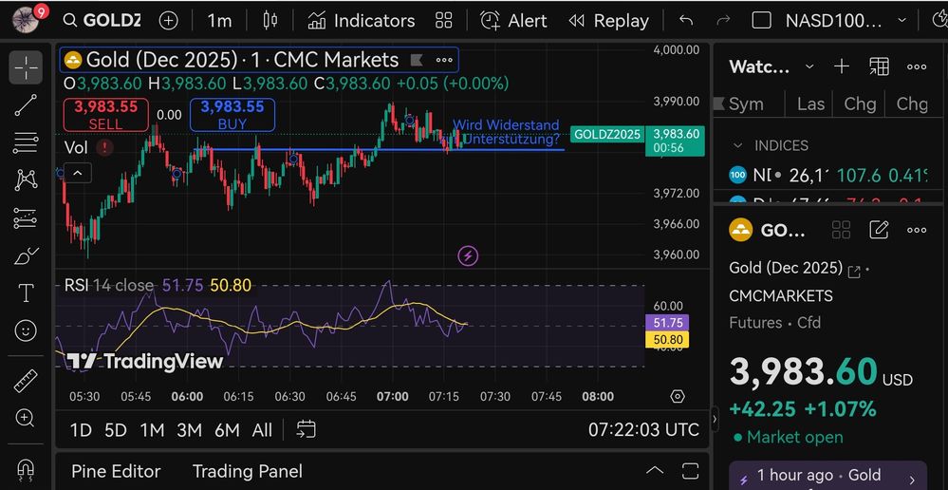Start bar Replay mode

[608, 20]
